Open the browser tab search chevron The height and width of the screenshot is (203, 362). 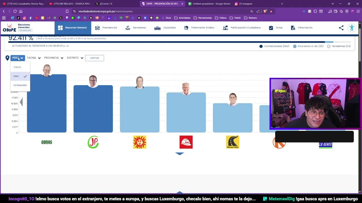[333, 4]
